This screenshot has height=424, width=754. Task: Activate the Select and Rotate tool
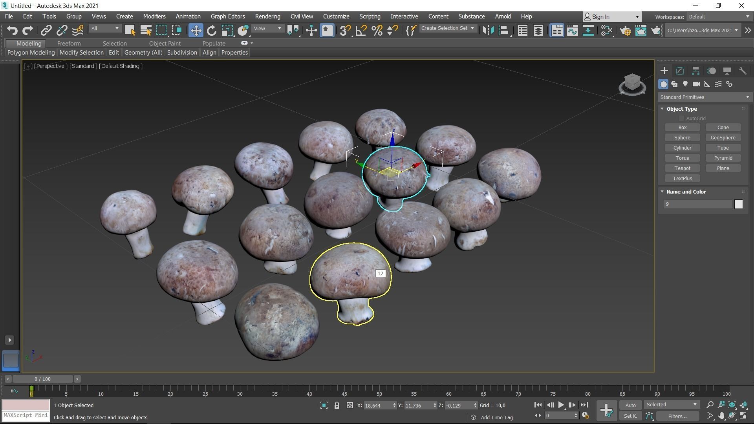click(212, 30)
